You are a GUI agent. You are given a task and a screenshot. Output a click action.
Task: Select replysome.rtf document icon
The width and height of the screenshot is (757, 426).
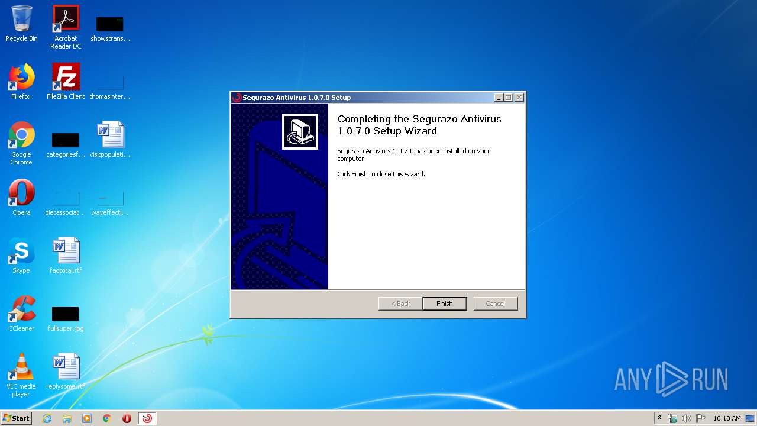(x=66, y=372)
